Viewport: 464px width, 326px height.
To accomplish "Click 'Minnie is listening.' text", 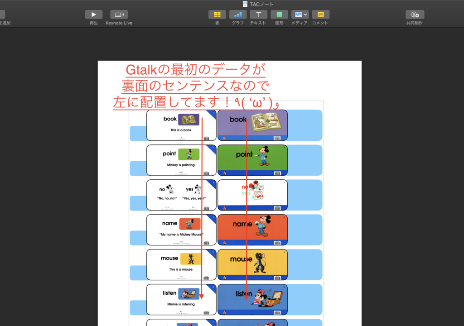I will click(181, 304).
